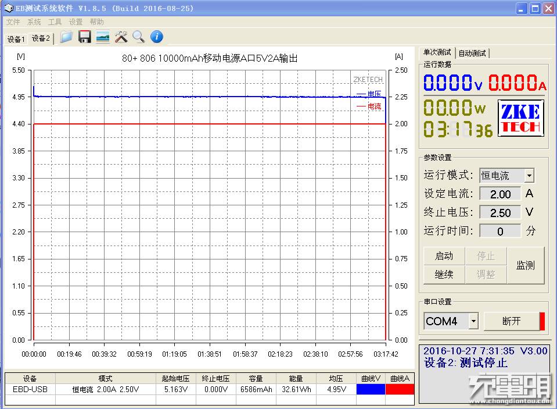
Task: Open the blue info icon
Action: pyautogui.click(x=157, y=37)
